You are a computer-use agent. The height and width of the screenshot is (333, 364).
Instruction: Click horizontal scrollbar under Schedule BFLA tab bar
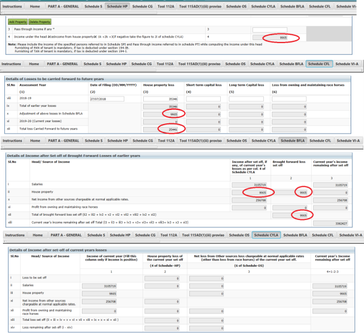point(81,147)
